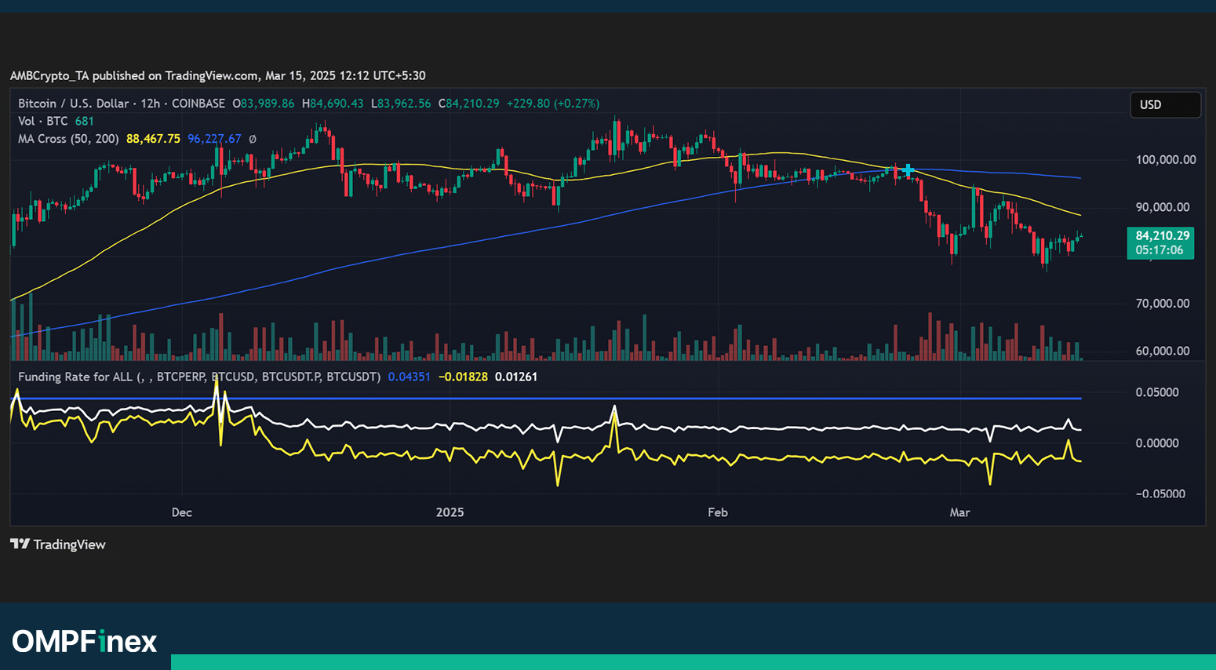Click the MA crossover plus marker
1216x670 pixels.
(x=908, y=170)
